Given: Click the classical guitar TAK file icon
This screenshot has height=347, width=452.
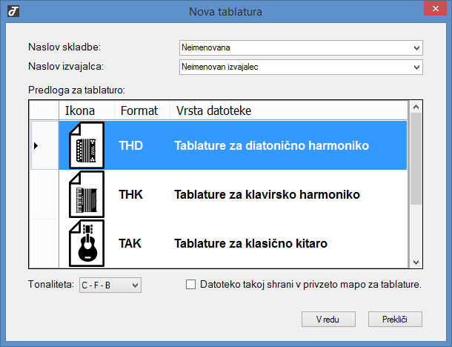Looking at the screenshot, I should pos(85,242).
